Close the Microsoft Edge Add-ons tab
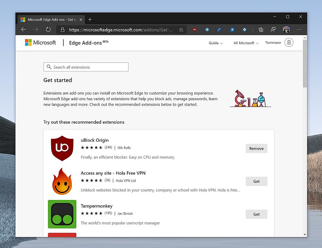Screen dimensions: 322x248 point(81,20)
